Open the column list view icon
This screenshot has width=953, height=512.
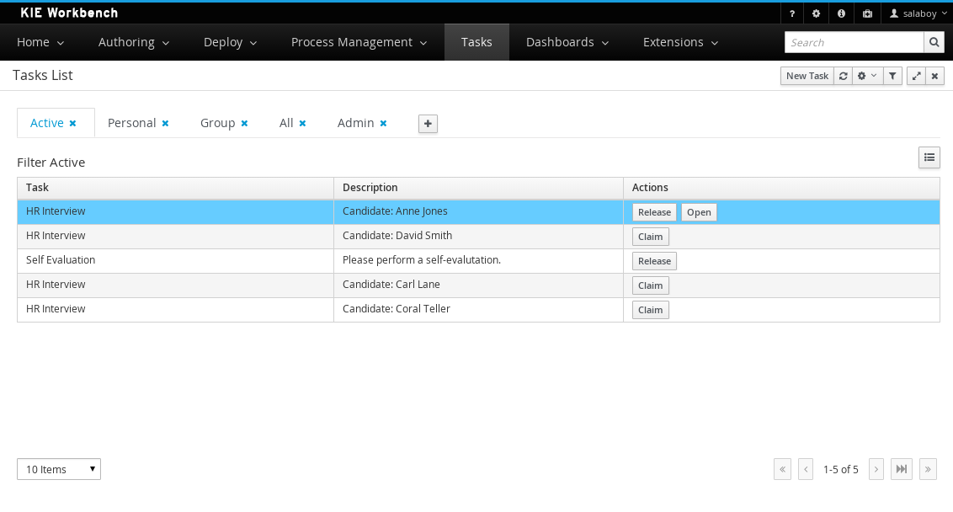929,157
